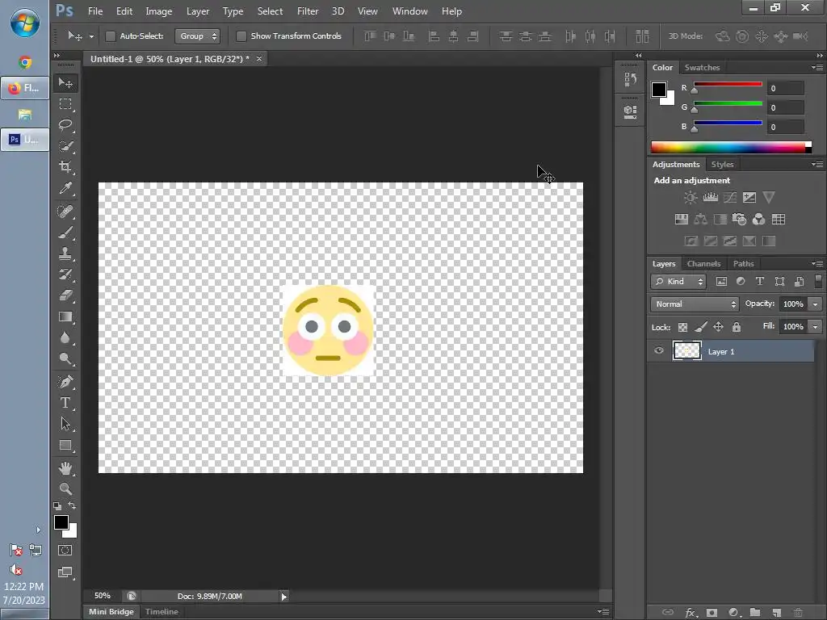Toggle pixel layer filter
Image resolution: width=827 pixels, height=620 pixels.
coord(721,282)
